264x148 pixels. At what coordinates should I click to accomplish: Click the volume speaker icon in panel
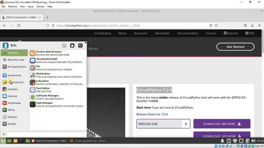pyautogui.click(x=253, y=141)
